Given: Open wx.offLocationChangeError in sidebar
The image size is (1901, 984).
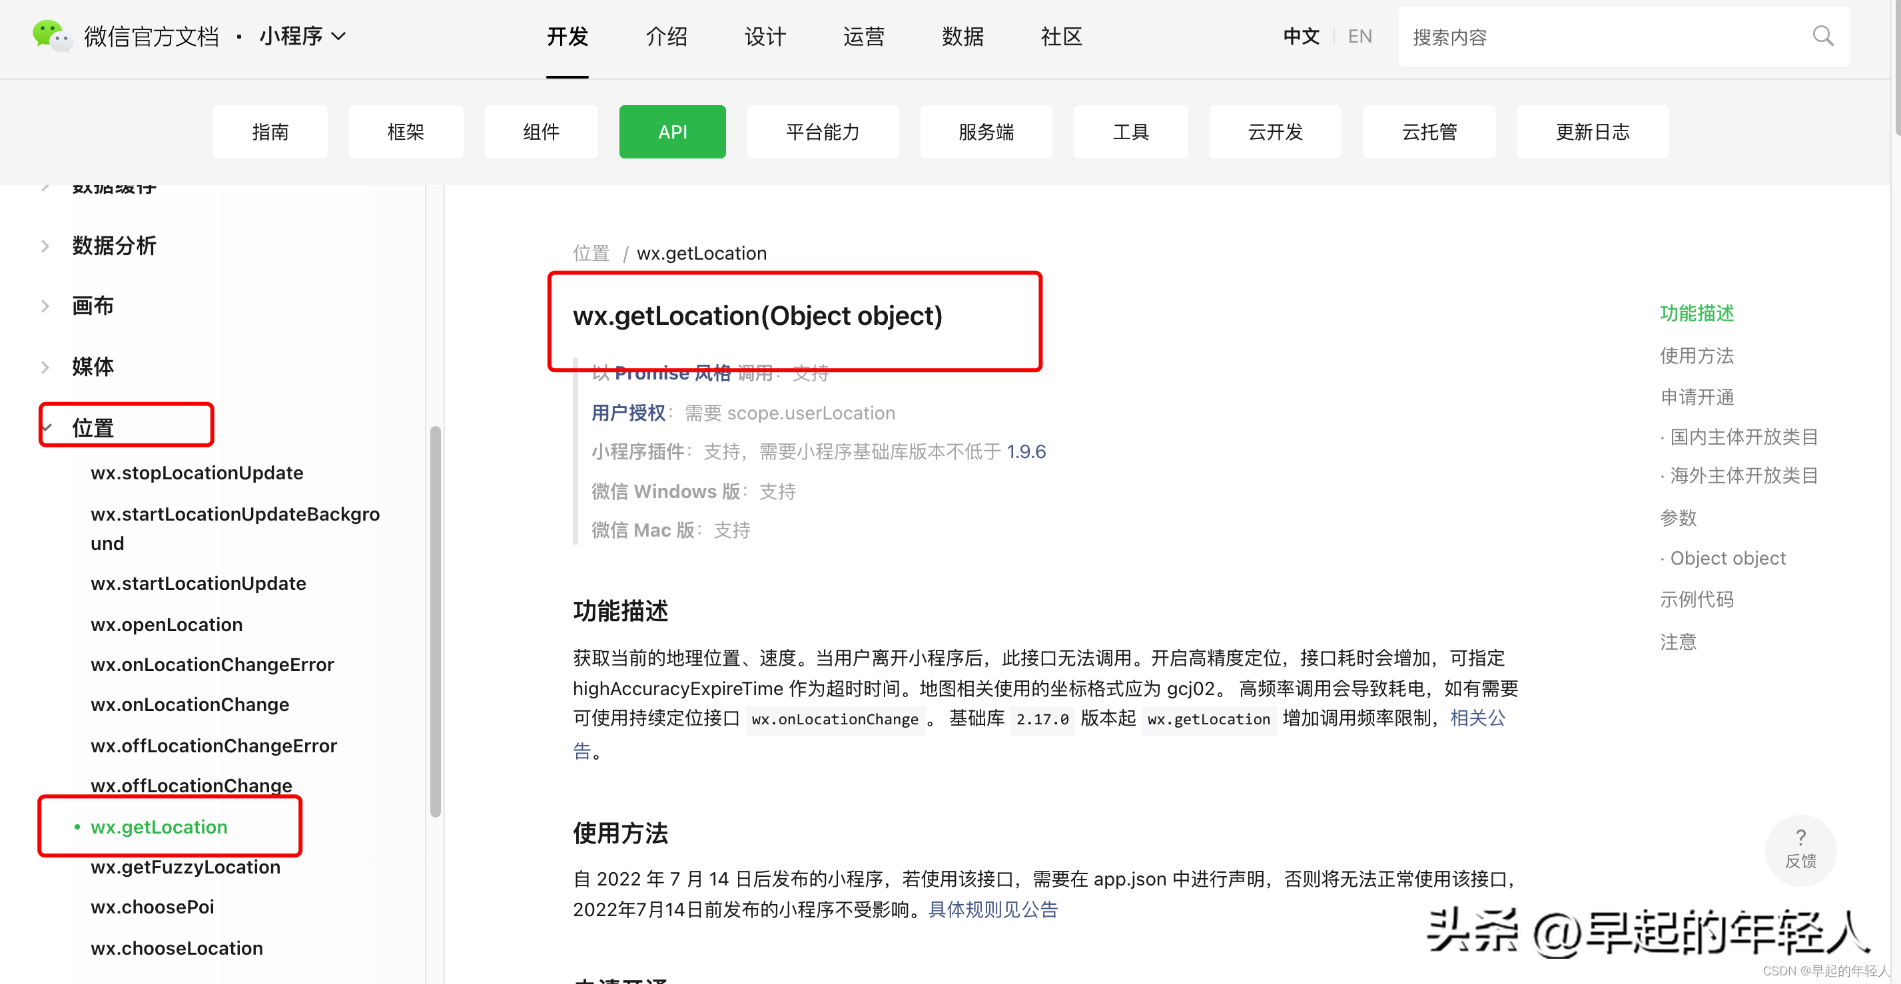Looking at the screenshot, I should 213,745.
